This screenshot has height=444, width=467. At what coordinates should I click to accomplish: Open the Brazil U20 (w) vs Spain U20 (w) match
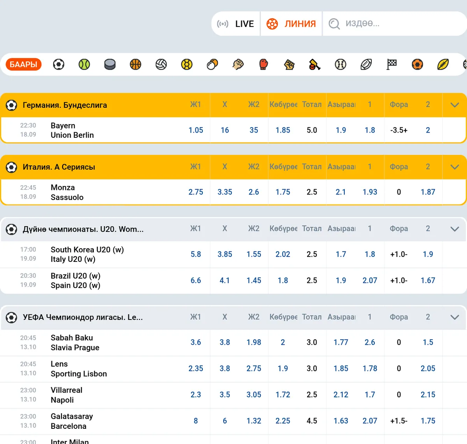(x=75, y=281)
